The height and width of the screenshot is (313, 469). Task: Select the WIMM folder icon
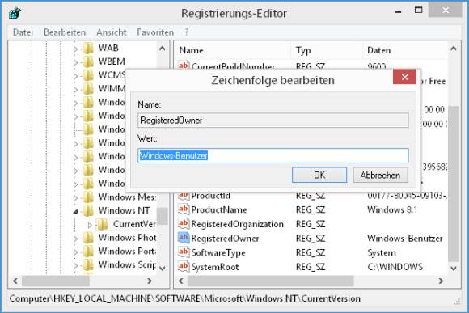(x=88, y=89)
